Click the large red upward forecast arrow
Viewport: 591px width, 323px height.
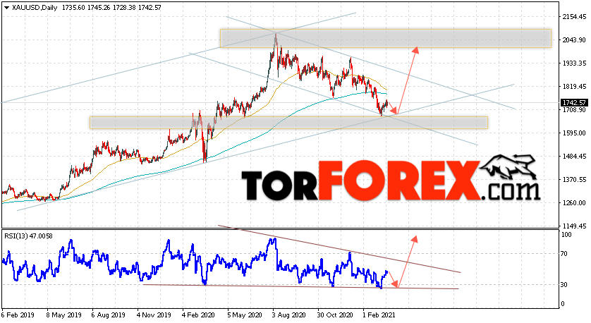click(x=407, y=80)
